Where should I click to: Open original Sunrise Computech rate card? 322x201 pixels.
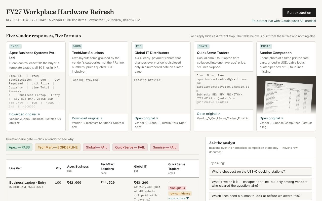(271, 118)
